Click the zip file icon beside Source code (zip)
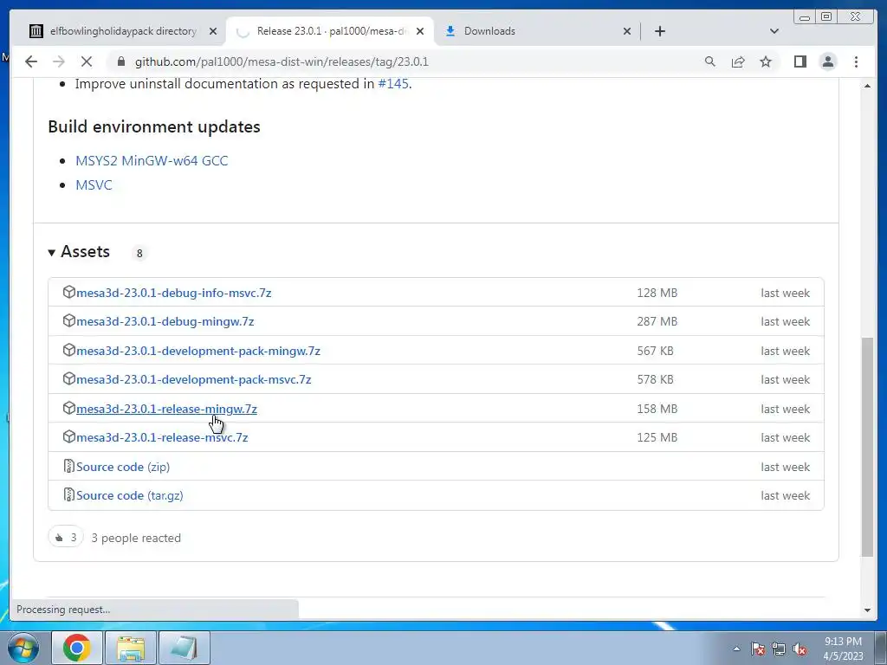Viewport: 887px width, 665px height. click(x=68, y=466)
